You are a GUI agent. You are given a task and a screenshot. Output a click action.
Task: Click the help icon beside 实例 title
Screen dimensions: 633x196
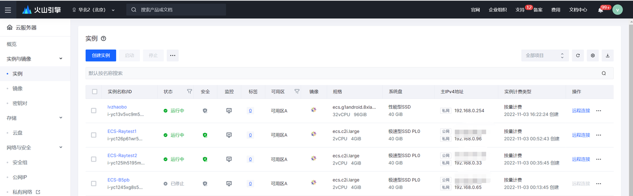[103, 39]
